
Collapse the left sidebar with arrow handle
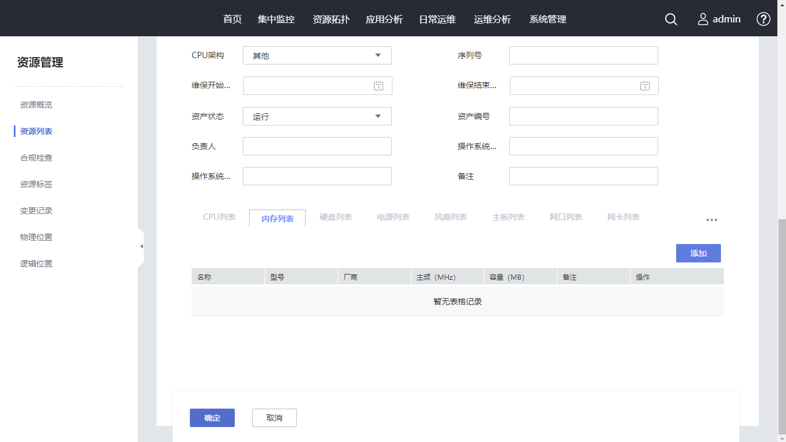[x=141, y=246]
